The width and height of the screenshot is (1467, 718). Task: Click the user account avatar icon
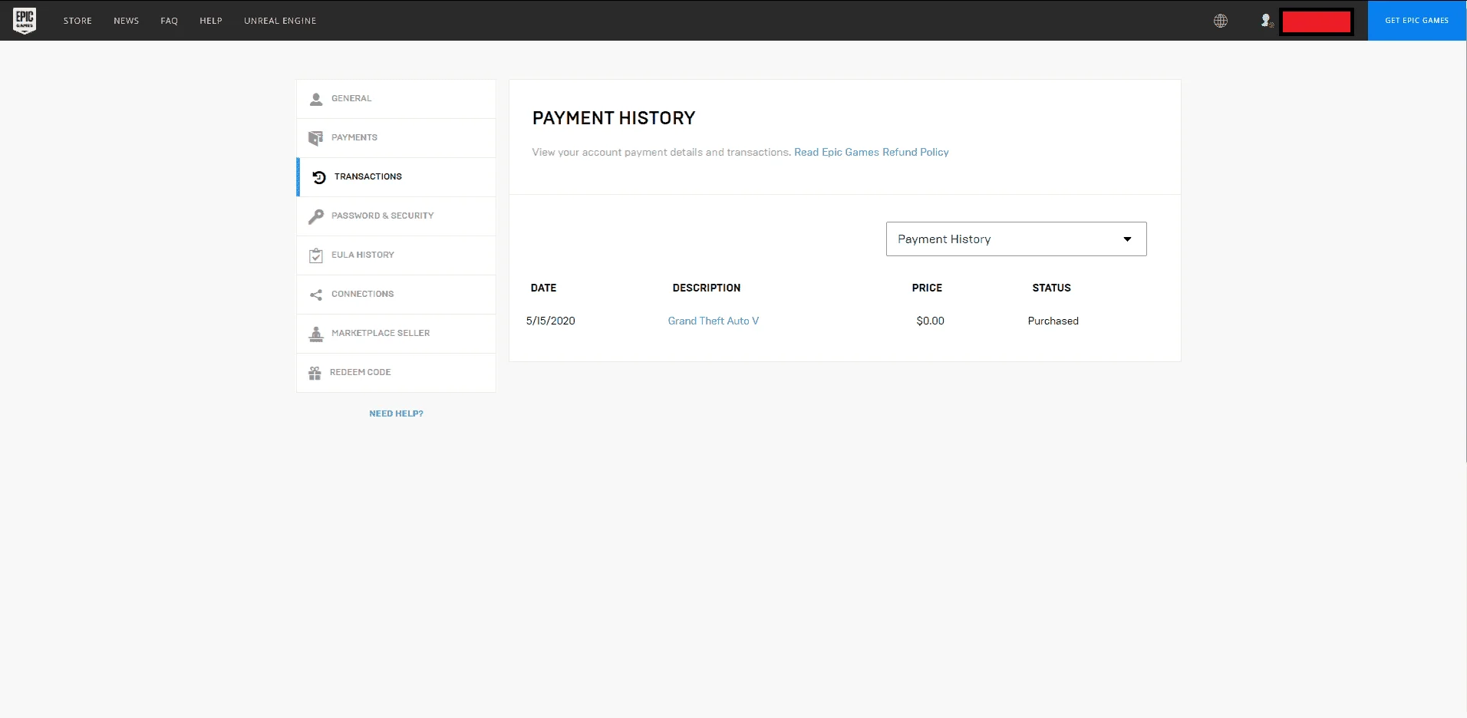pyautogui.click(x=1267, y=21)
